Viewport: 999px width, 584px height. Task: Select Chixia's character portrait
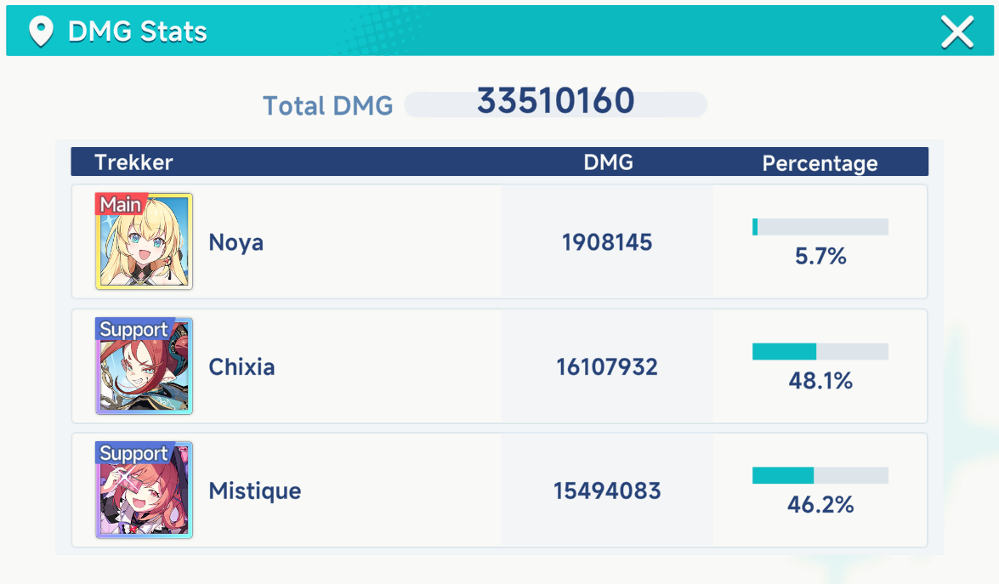click(x=144, y=366)
